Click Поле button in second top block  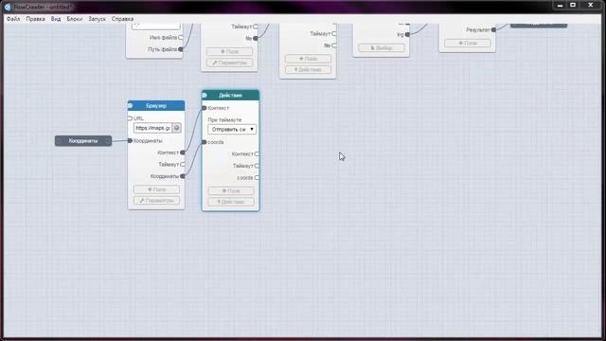tap(229, 51)
